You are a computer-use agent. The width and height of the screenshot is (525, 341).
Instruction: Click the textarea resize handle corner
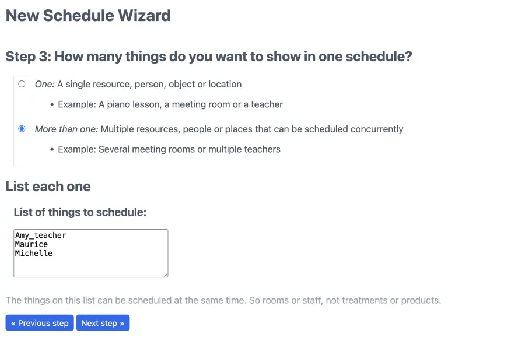(x=166, y=275)
